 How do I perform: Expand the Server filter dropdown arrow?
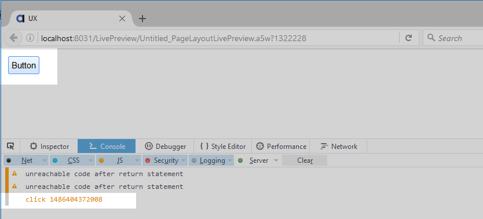tap(276, 161)
